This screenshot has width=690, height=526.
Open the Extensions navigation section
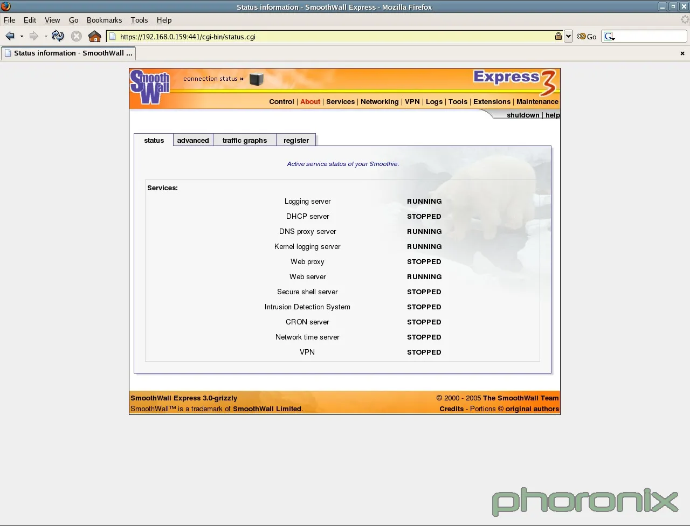pos(492,101)
